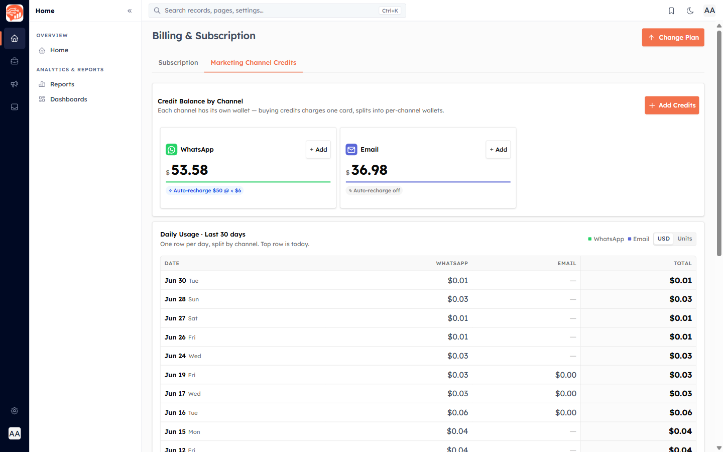Open the megaphone marketing icon
This screenshot has width=723, height=452.
point(15,84)
